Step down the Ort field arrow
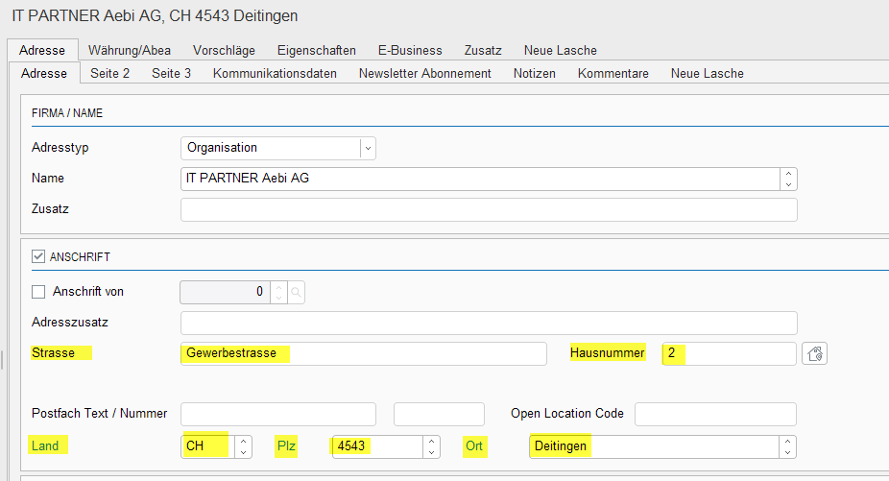Image resolution: width=889 pixels, height=481 pixels. coord(787,452)
